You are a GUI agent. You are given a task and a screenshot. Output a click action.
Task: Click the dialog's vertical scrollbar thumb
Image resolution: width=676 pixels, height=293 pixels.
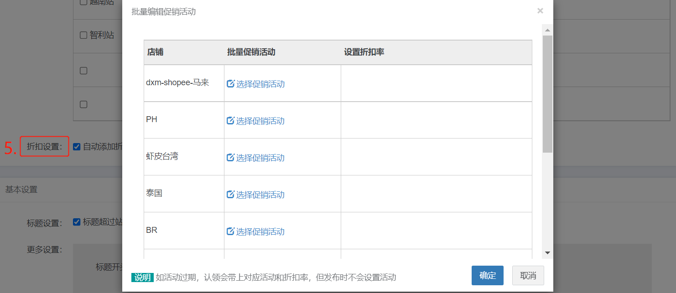(547, 93)
